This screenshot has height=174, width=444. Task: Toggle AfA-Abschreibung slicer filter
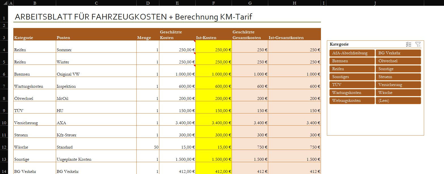coord(352,53)
